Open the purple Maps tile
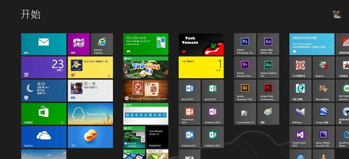This screenshot has height=159, width=349. [79, 44]
